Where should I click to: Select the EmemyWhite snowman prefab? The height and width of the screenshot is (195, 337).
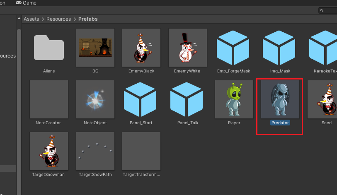[x=187, y=48]
